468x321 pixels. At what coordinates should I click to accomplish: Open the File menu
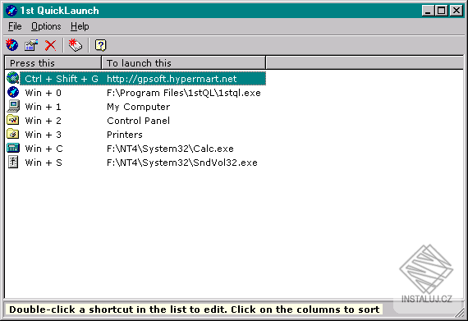(x=15, y=26)
